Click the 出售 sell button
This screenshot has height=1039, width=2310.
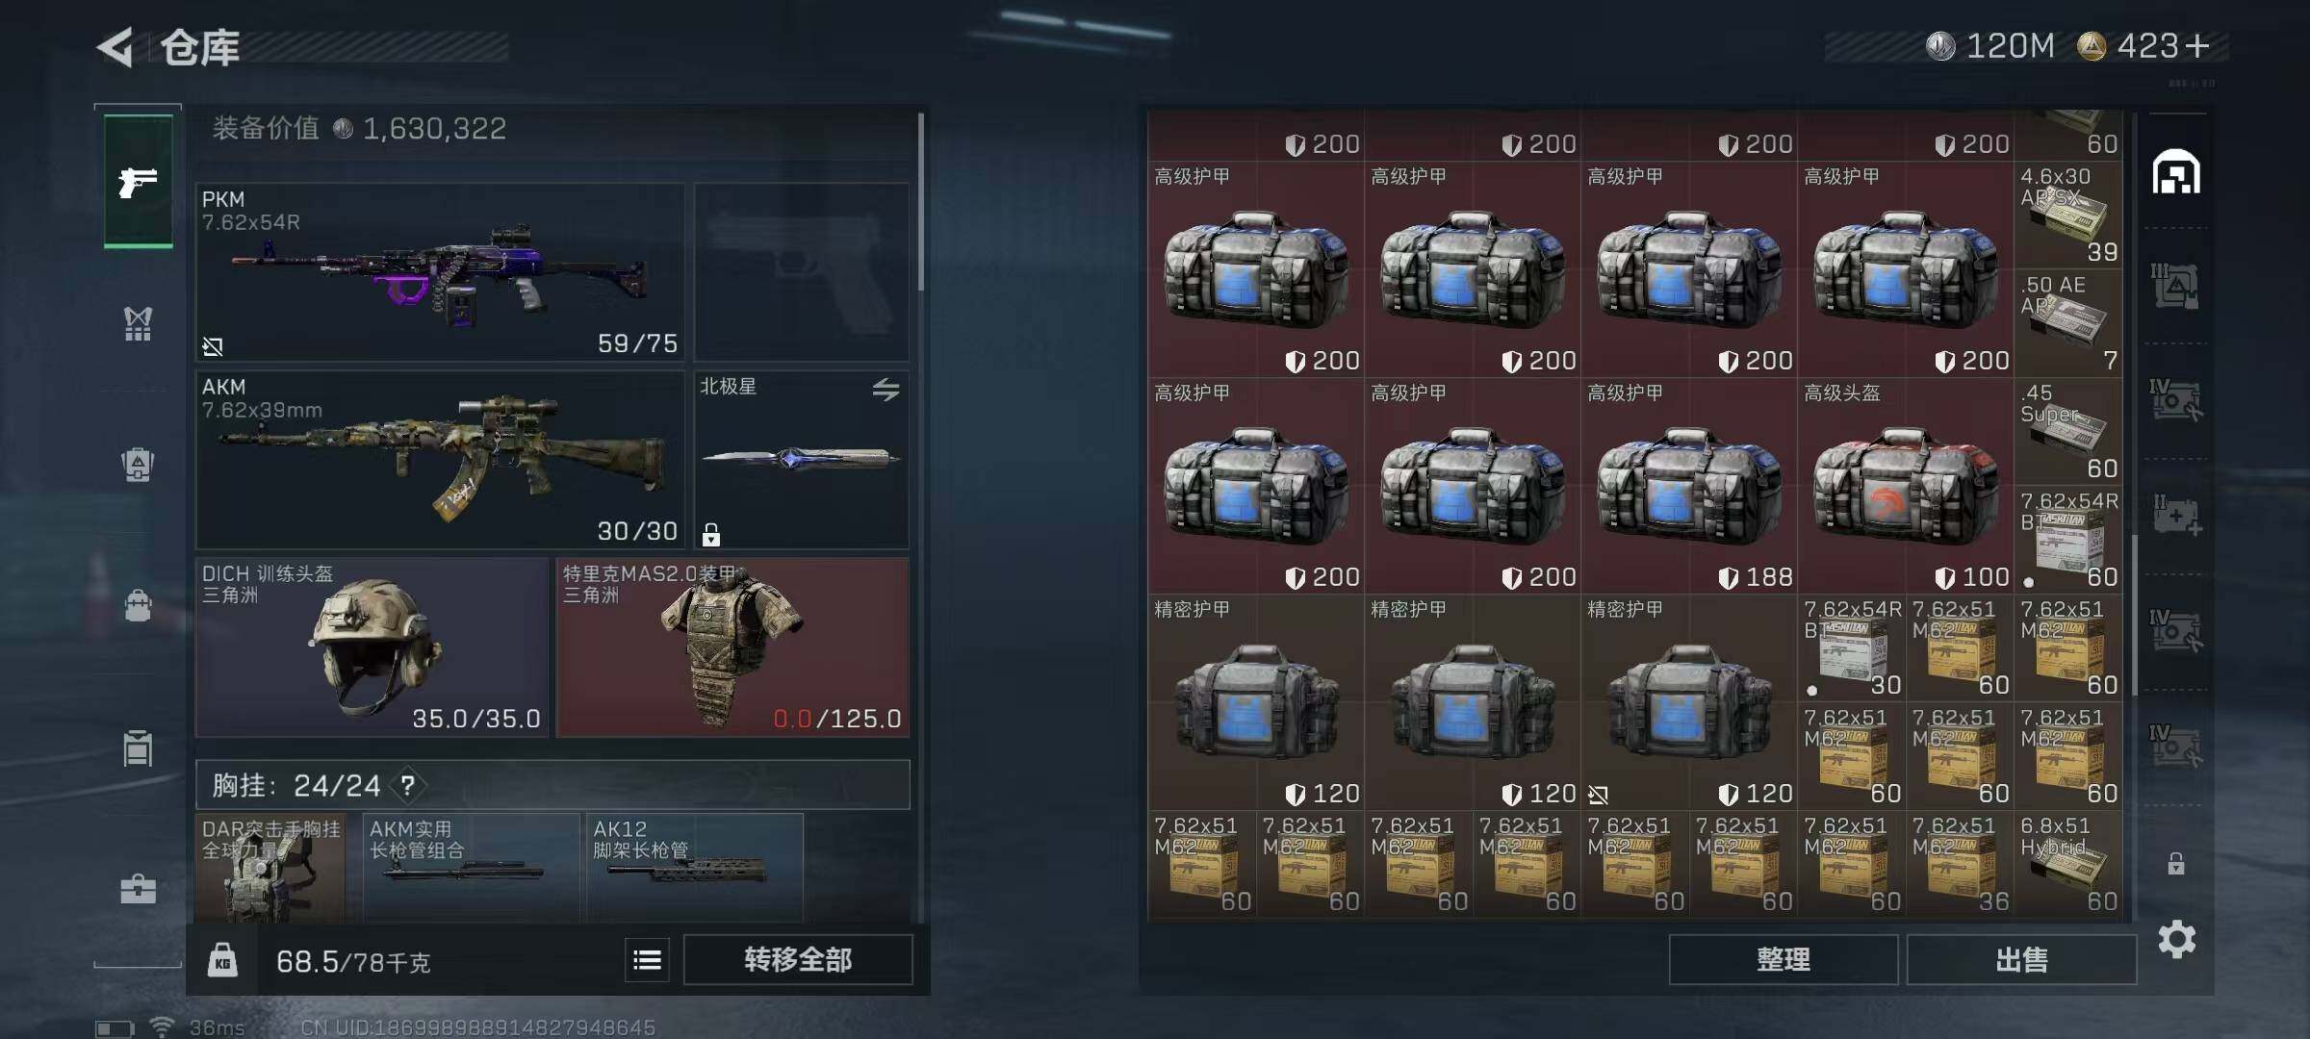pyautogui.click(x=2021, y=959)
